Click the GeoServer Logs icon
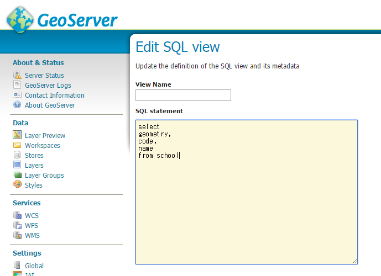381x276 pixels. tap(17, 86)
